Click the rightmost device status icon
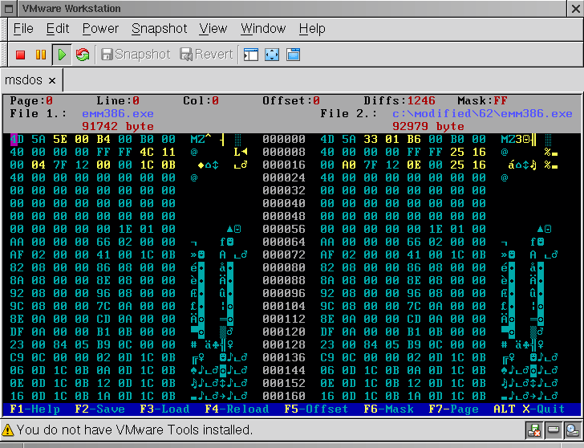584x448 pixels. (x=572, y=430)
